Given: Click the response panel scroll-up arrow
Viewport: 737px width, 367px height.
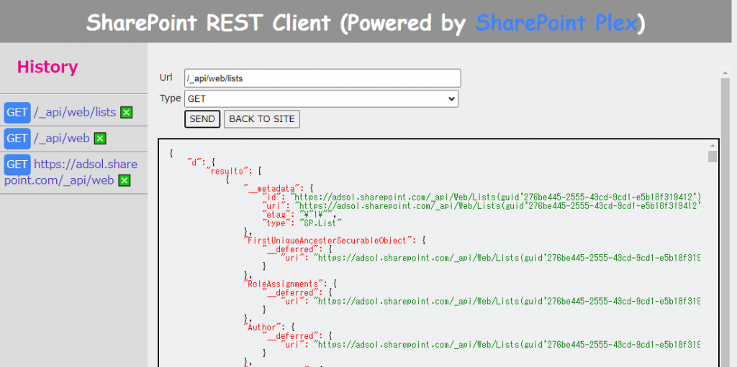Looking at the screenshot, I should (713, 145).
